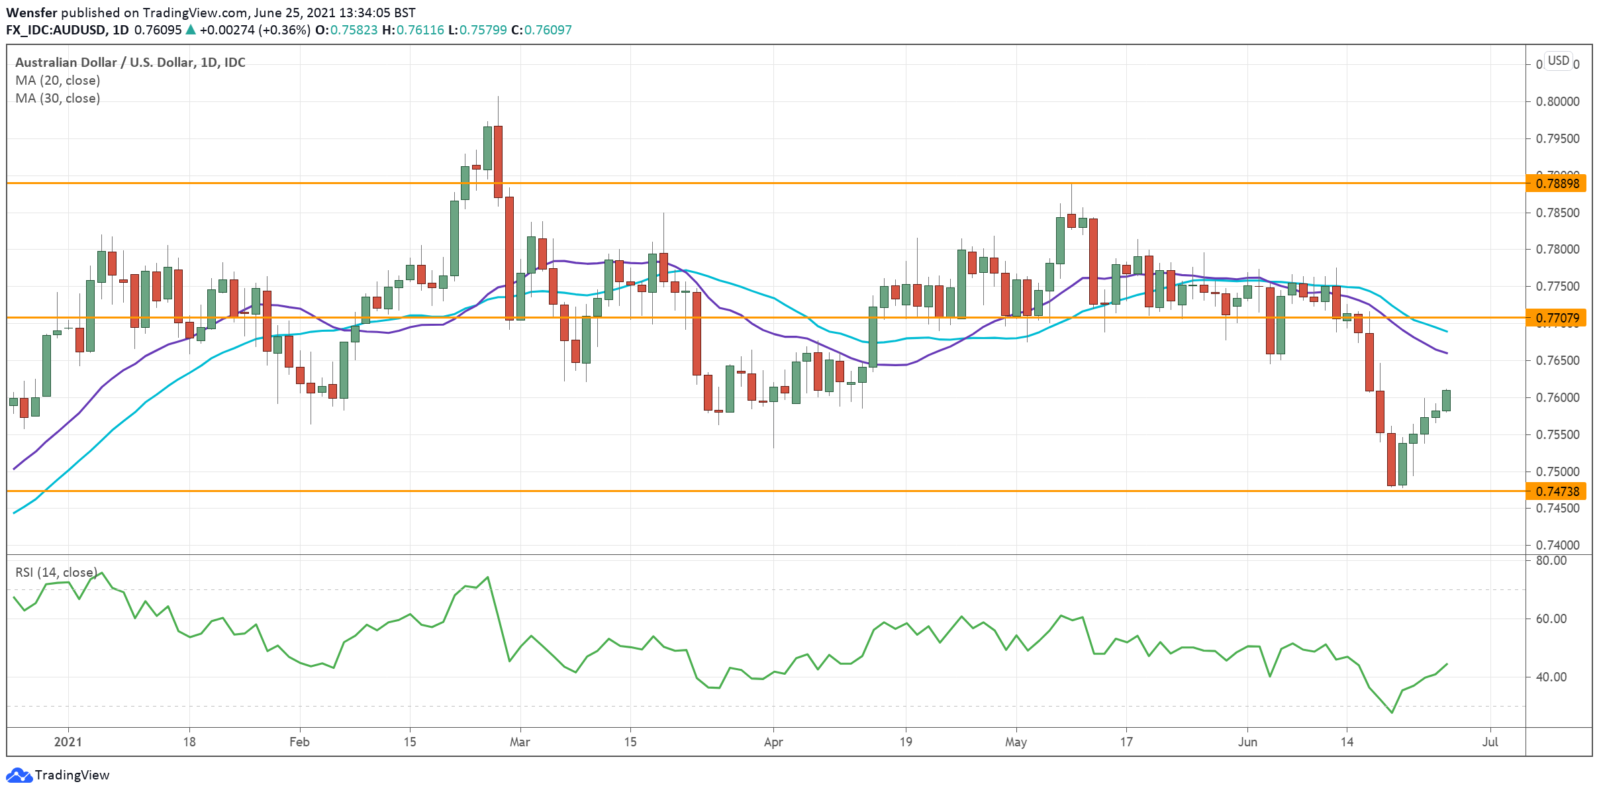This screenshot has height=794, width=1599.
Task: Click the Jun label on the date axis
Action: [x=1247, y=742]
